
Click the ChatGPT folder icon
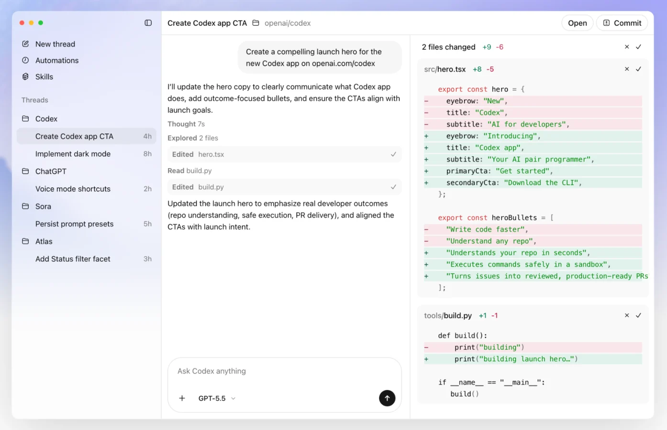25,171
